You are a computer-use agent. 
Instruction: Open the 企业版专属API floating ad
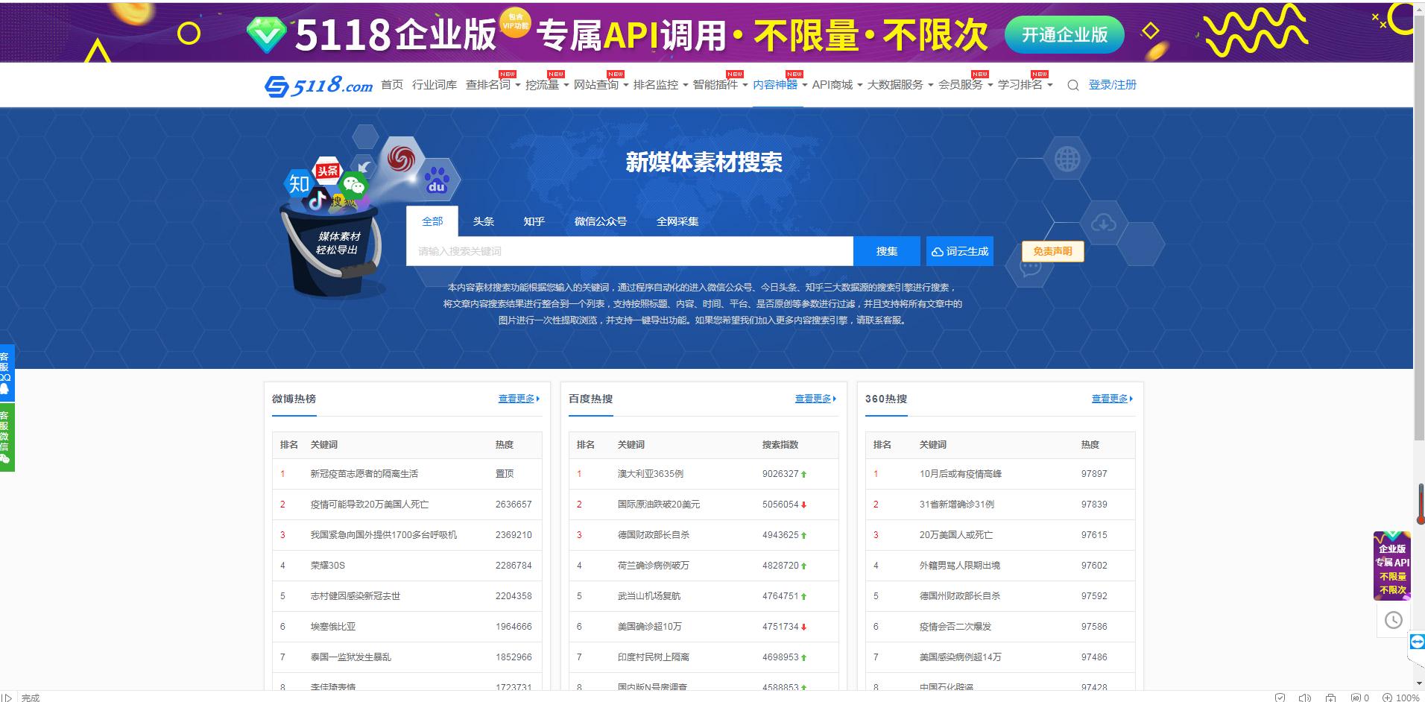1392,566
